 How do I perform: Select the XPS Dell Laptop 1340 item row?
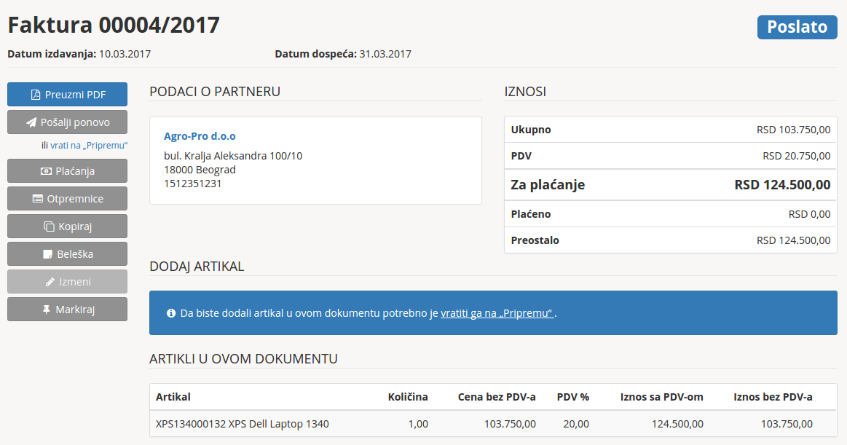[243, 424]
